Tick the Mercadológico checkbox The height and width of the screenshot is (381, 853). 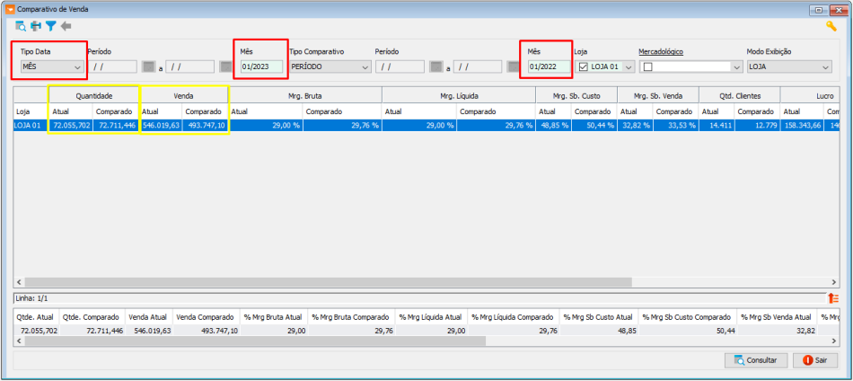647,66
